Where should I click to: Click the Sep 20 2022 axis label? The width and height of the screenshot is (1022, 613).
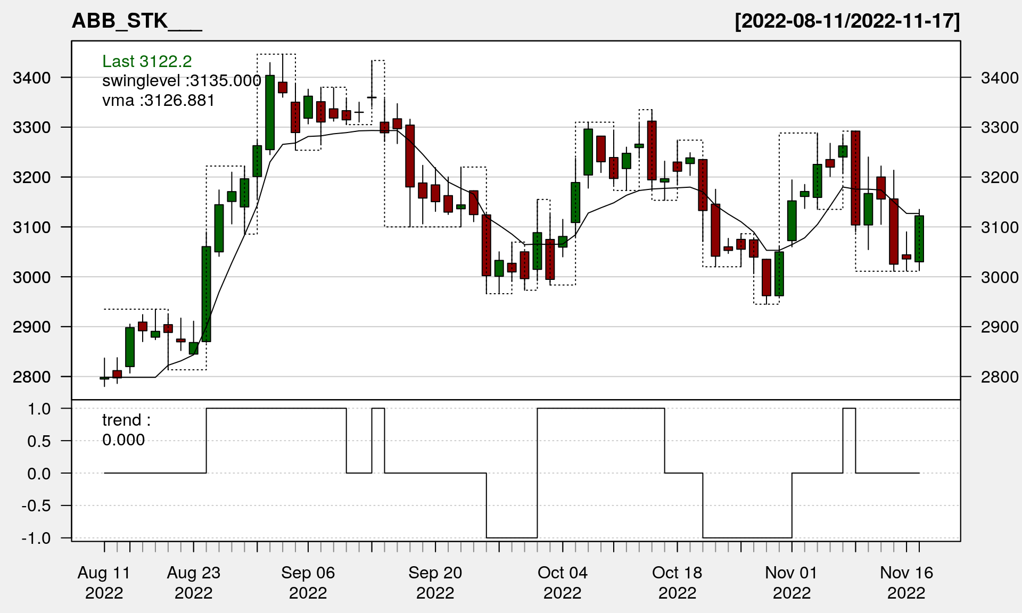point(435,582)
